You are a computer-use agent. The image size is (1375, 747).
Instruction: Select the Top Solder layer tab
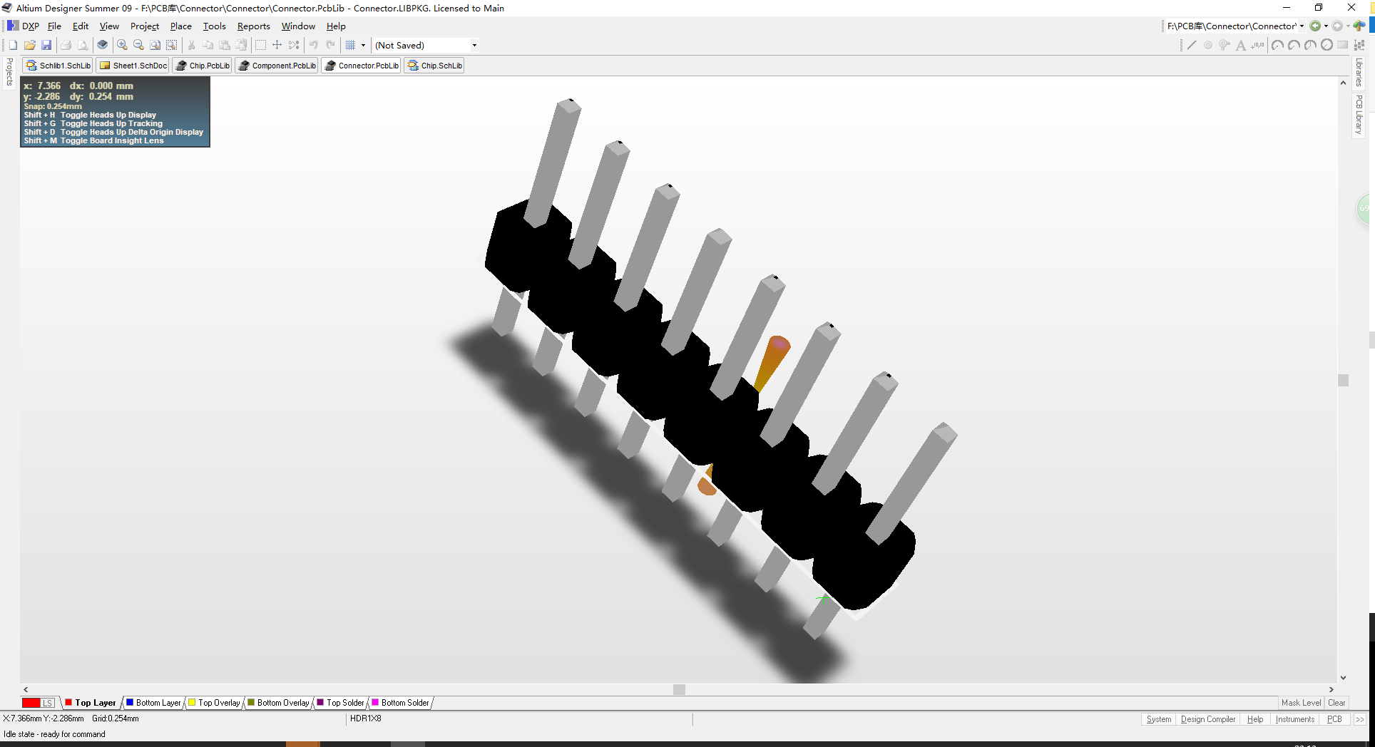tap(340, 703)
